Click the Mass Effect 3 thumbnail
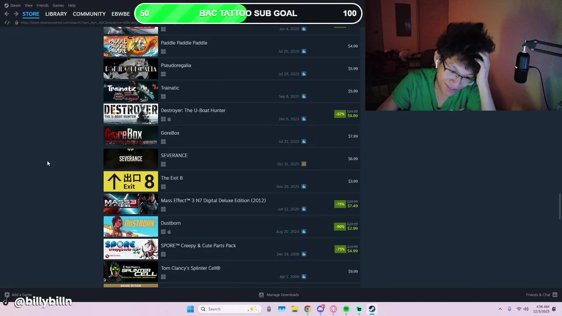Image resolution: width=562 pixels, height=316 pixels. 131,204
